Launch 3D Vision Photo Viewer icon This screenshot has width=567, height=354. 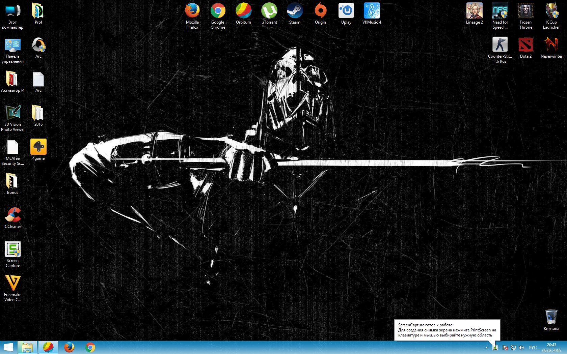click(13, 118)
